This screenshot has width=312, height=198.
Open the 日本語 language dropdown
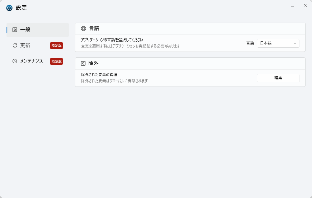click(278, 43)
